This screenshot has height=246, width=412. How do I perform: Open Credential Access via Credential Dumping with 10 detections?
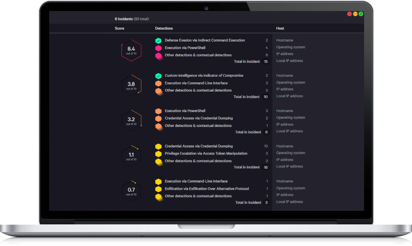(198, 146)
